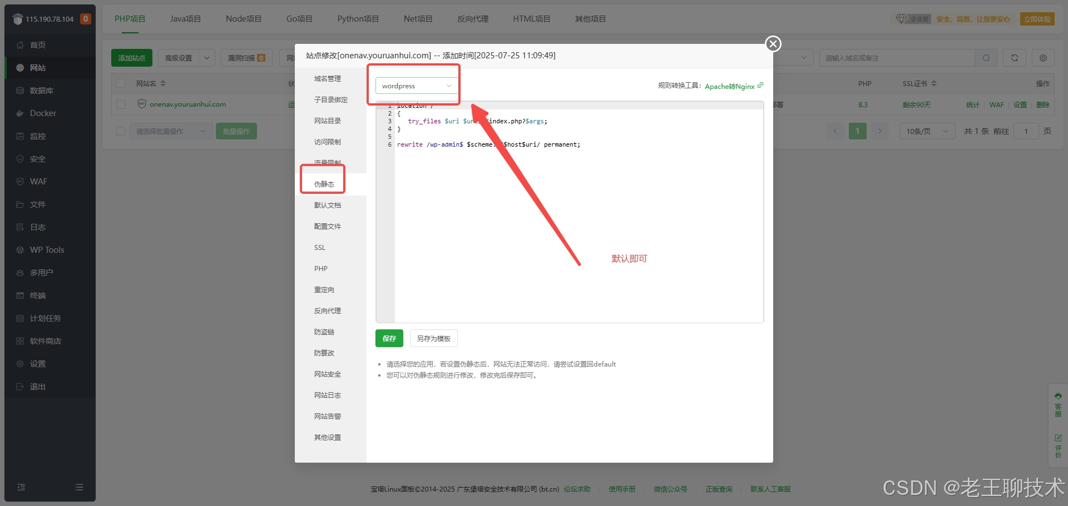Click the sidebar collapse icon at bottom left
Image resolution: width=1068 pixels, height=506 pixels.
(x=21, y=487)
